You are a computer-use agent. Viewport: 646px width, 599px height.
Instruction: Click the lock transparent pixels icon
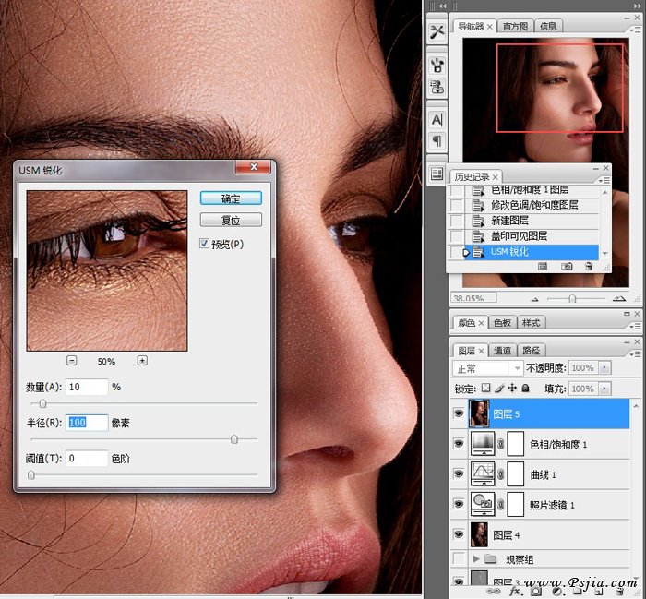point(486,389)
